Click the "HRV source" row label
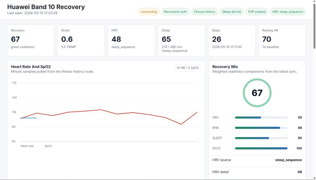The image size is (316, 180). coord(221,160)
